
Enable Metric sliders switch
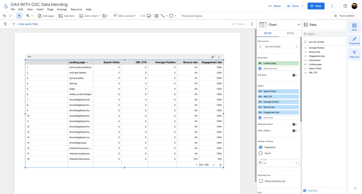[294, 131]
